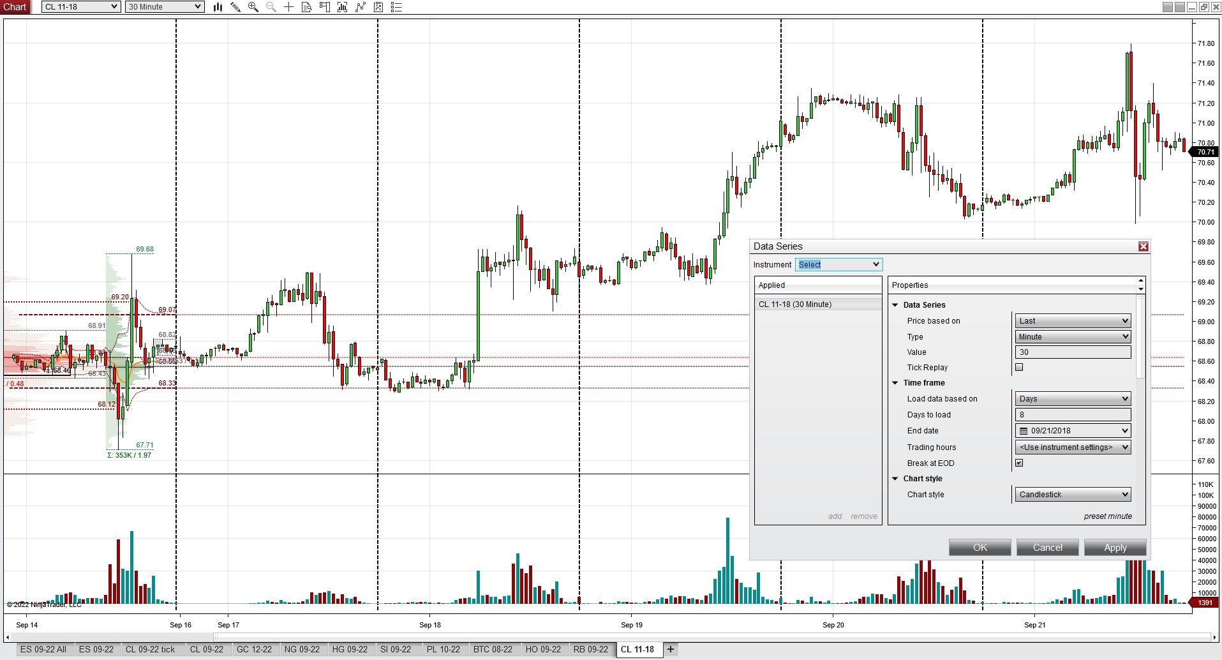Open the chart trader icon

tap(325, 7)
